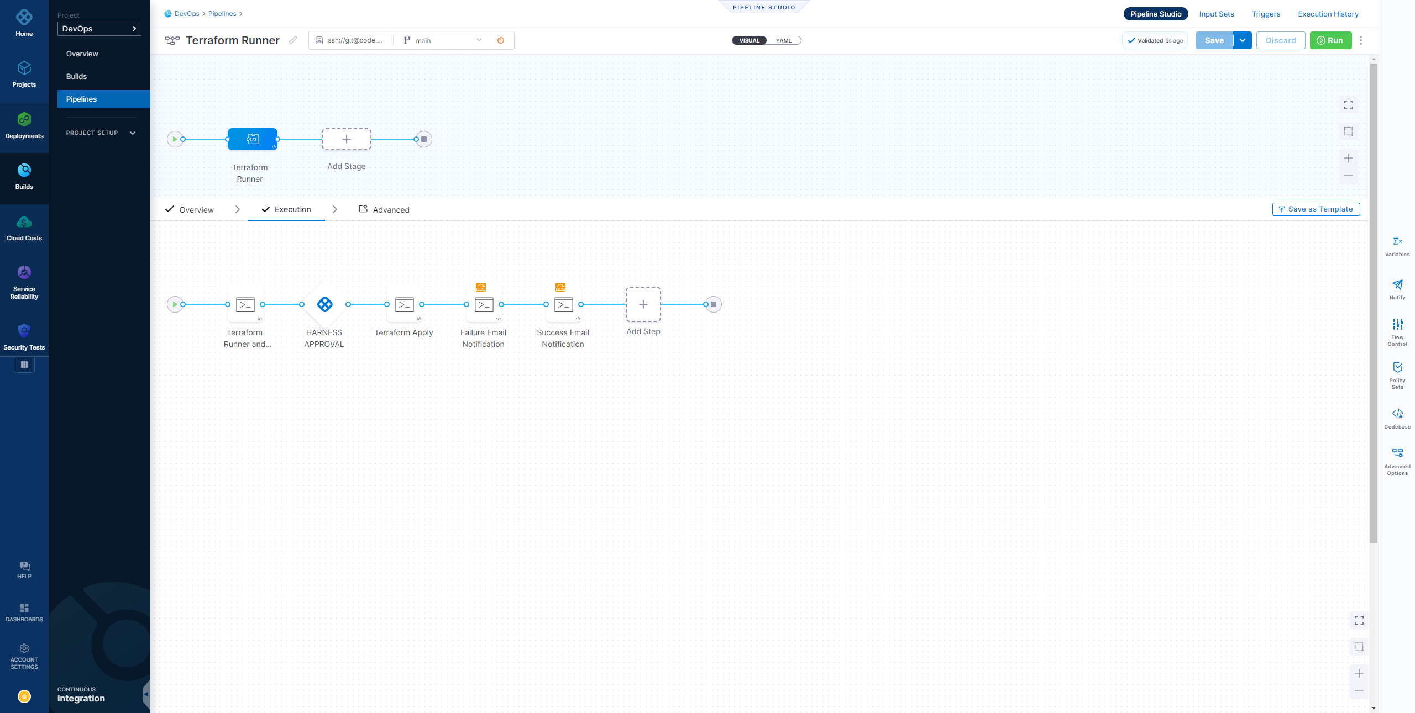Open the Service Reliability module
1415x713 pixels.
tap(24, 282)
